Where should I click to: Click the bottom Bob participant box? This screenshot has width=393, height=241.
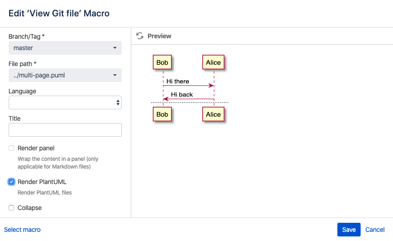[x=162, y=114]
